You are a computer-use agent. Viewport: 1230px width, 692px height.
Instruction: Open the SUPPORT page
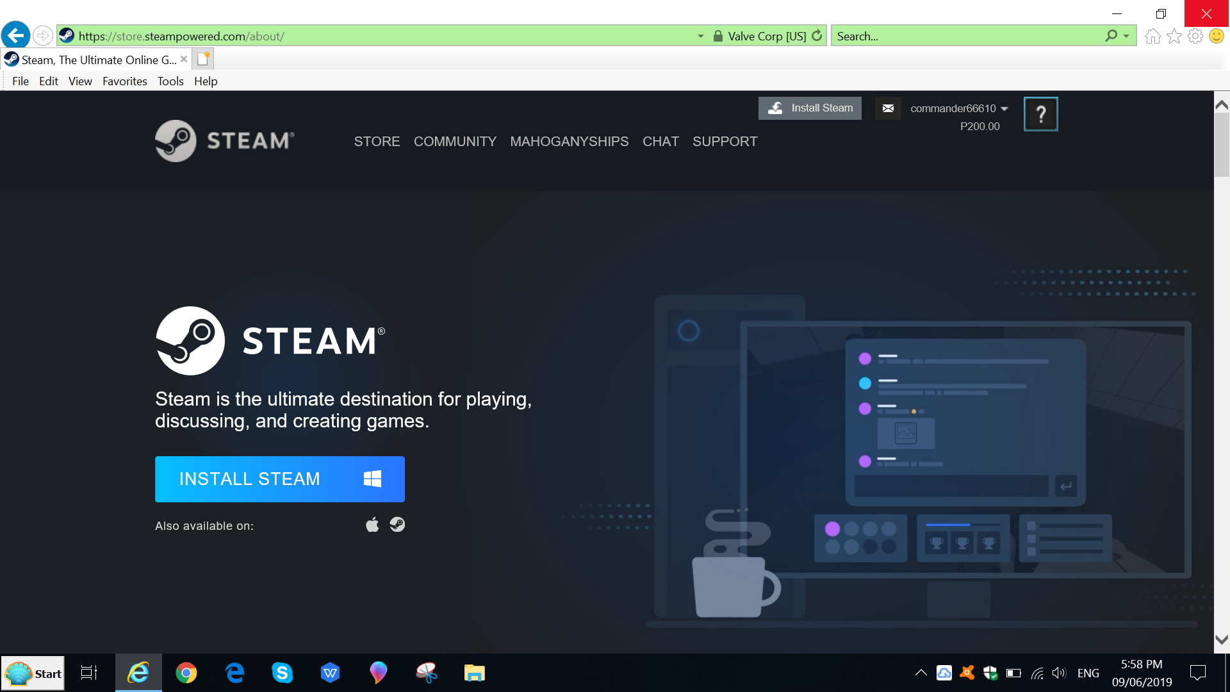(x=725, y=142)
